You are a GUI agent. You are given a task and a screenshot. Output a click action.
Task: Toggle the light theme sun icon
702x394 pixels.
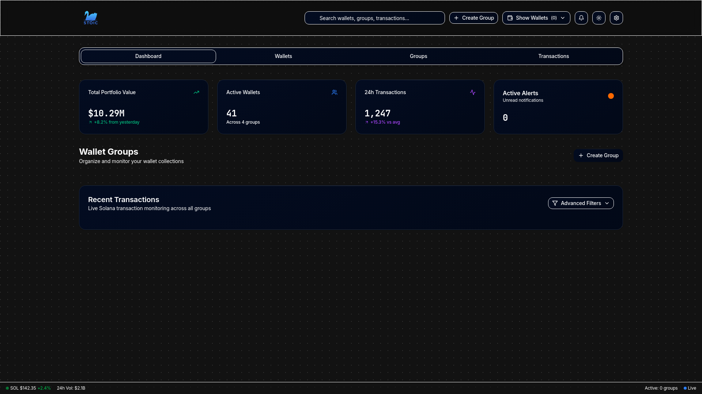[x=599, y=18]
